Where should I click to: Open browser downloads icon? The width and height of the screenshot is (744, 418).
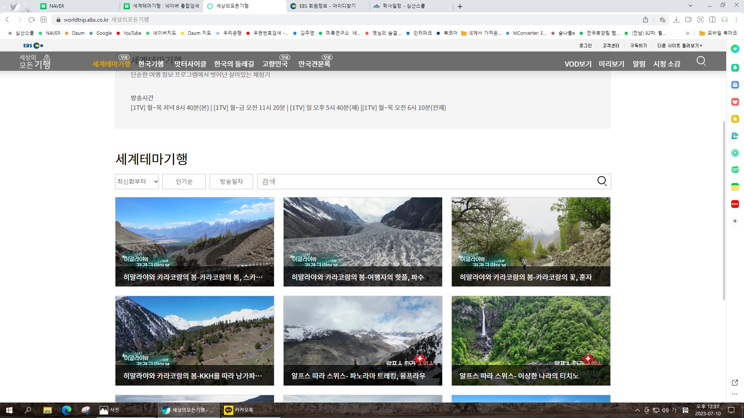point(676,19)
